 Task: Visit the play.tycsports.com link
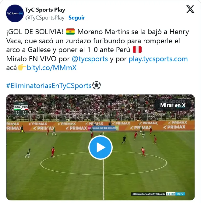[158, 59]
